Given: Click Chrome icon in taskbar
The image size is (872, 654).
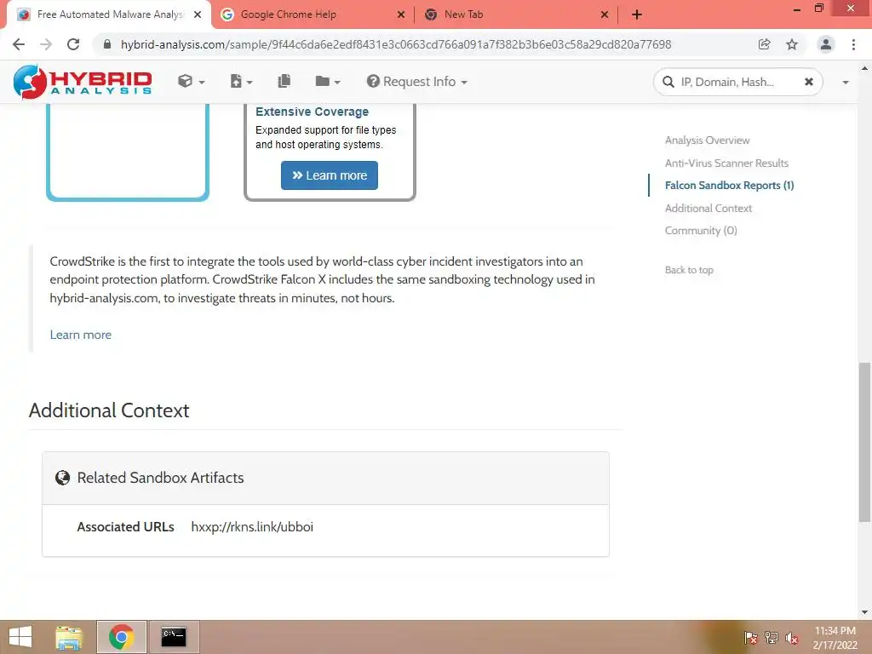Looking at the screenshot, I should [x=121, y=637].
